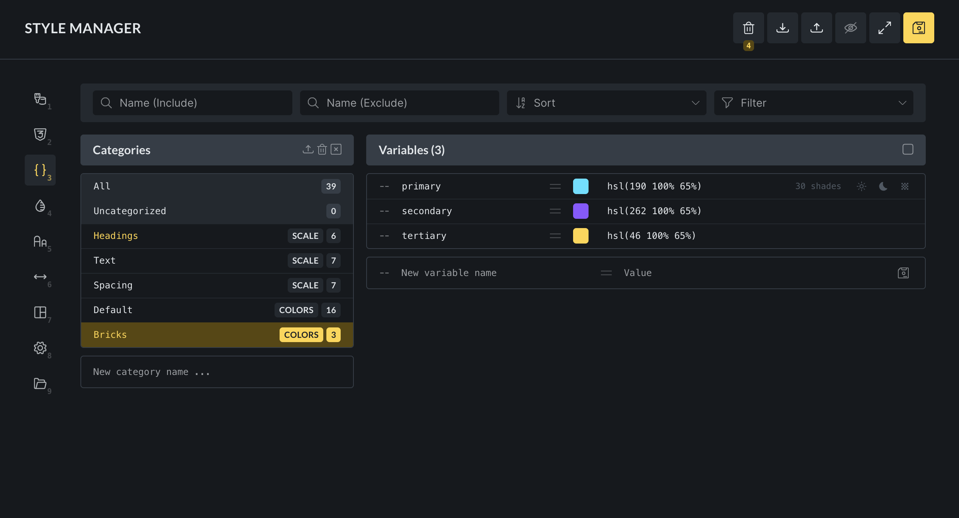
Task: Open the Sort dropdown
Action: coord(606,103)
